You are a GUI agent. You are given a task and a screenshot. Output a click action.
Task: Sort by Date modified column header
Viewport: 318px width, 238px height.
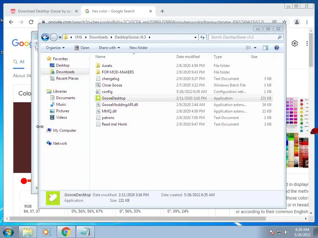click(x=193, y=57)
